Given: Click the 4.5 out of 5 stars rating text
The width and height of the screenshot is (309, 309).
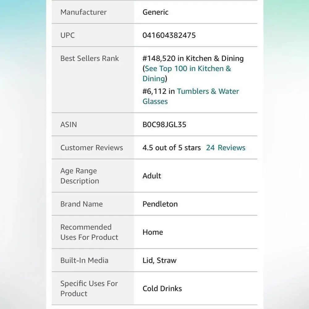Looking at the screenshot, I should point(171,148).
